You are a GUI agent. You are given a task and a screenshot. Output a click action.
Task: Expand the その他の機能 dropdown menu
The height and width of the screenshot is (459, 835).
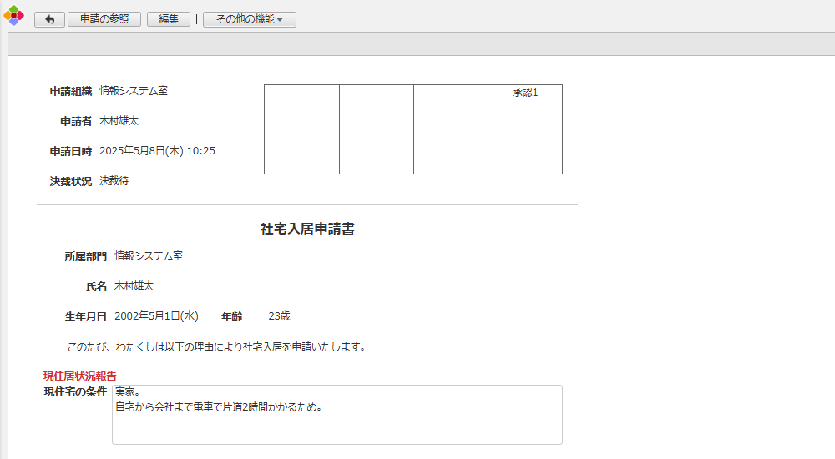[x=249, y=19]
